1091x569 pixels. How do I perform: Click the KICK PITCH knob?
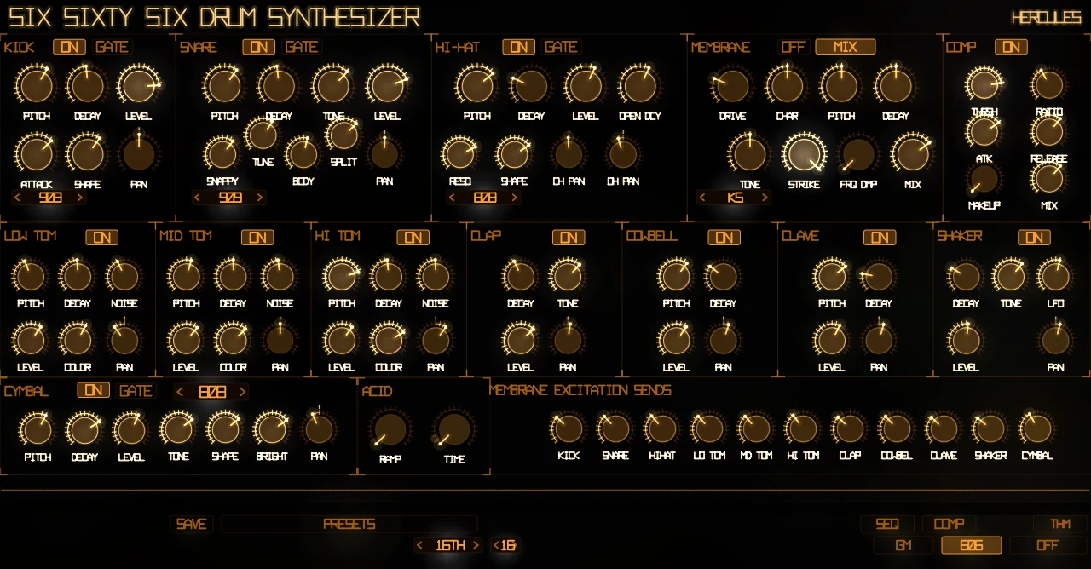point(36,86)
